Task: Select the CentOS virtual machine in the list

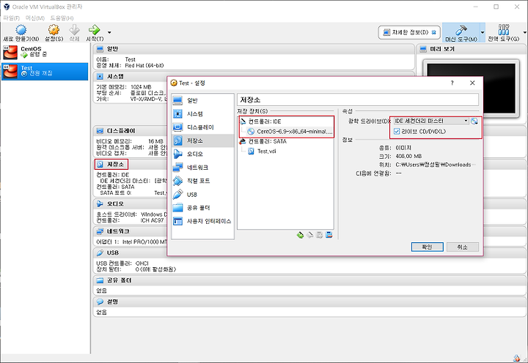Action: pyautogui.click(x=45, y=52)
